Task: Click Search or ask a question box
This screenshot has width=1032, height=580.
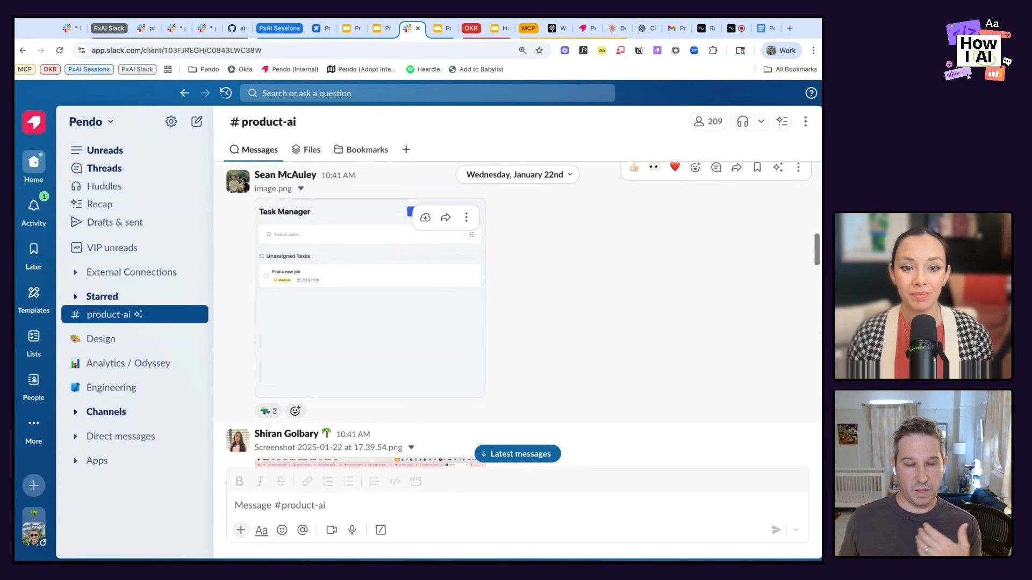Action: pyautogui.click(x=427, y=93)
